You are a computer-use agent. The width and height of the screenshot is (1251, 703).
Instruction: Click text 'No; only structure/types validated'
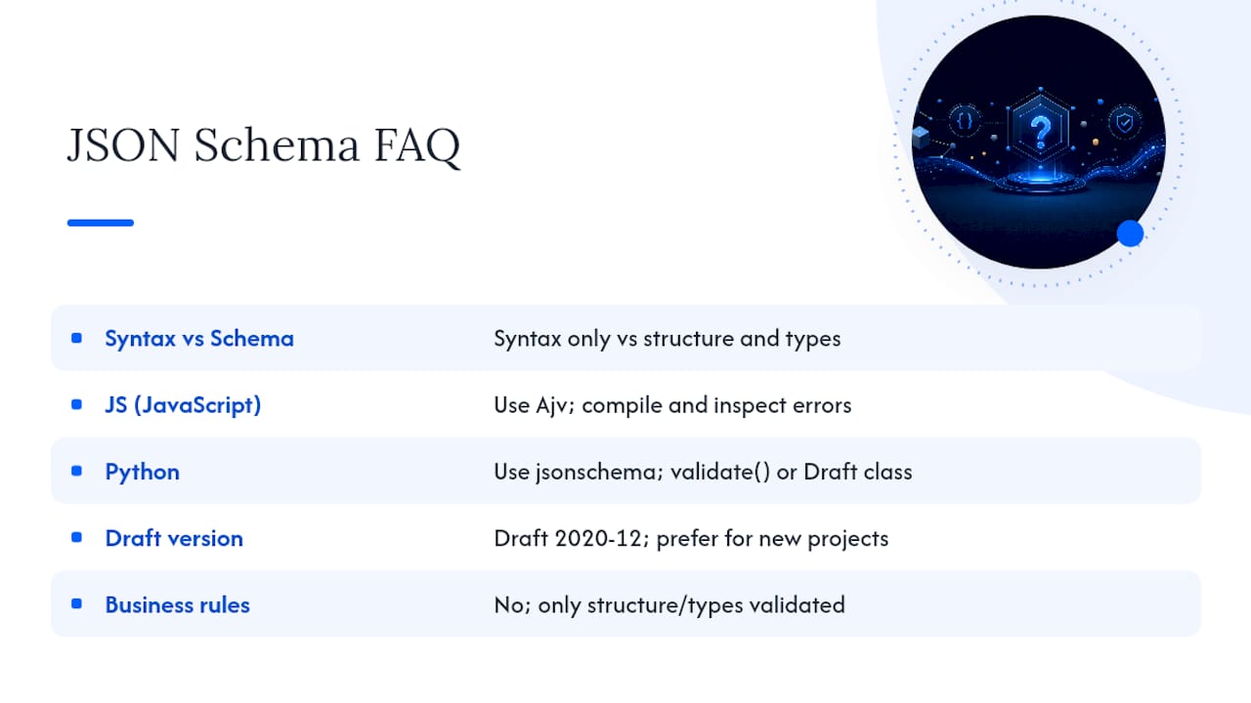pyautogui.click(x=669, y=604)
